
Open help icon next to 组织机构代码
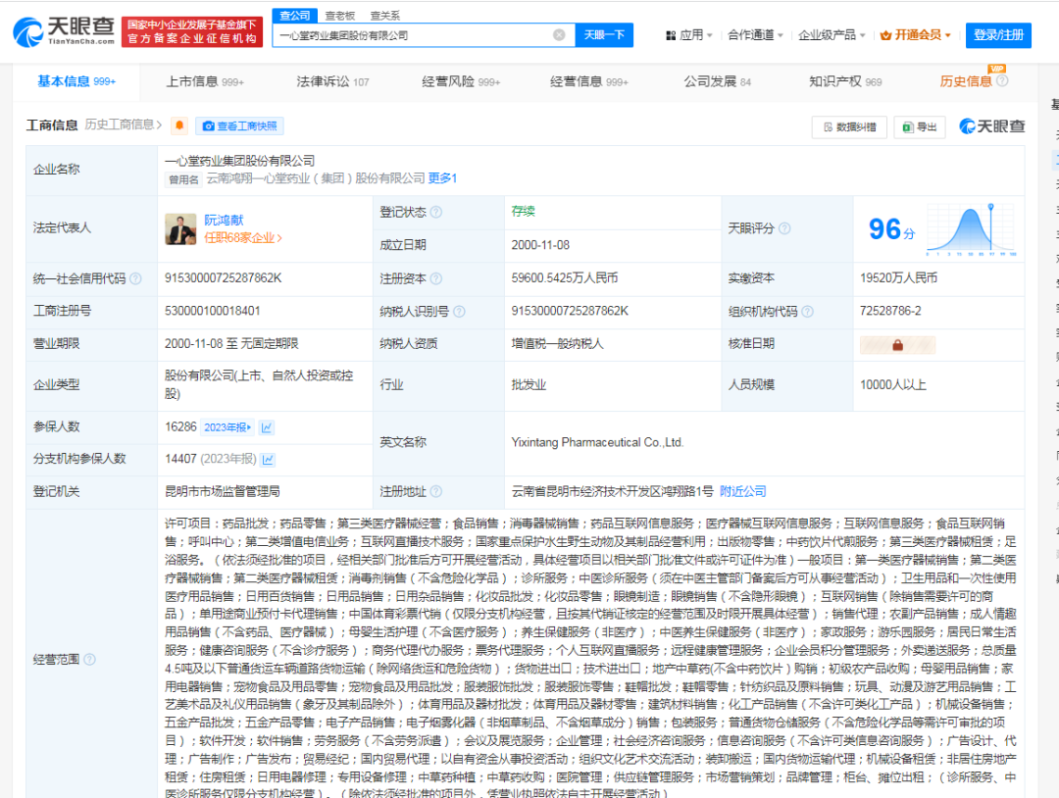click(807, 311)
